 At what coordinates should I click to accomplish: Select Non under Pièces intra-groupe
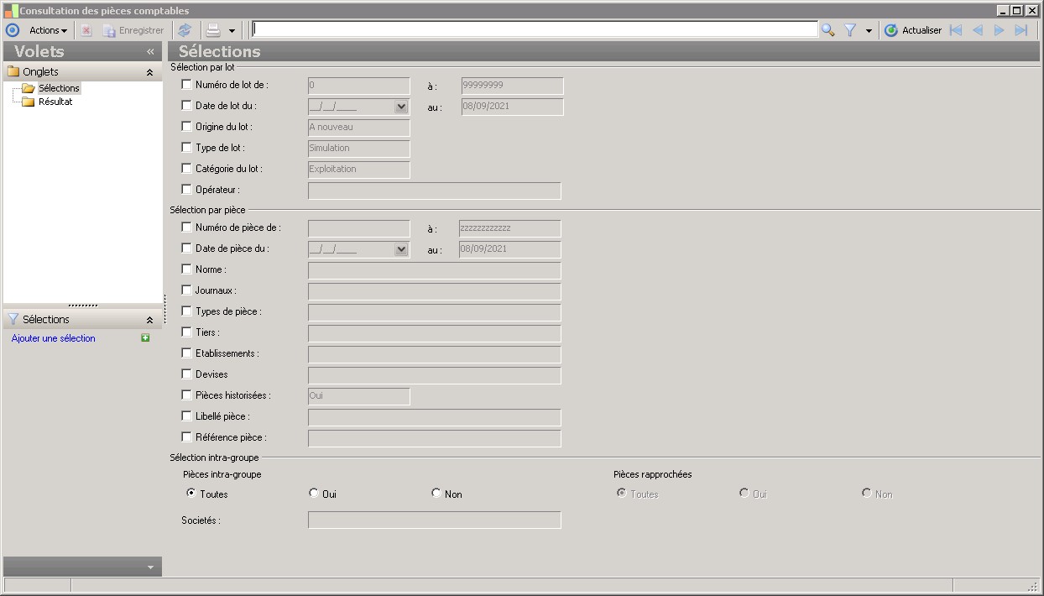436,493
